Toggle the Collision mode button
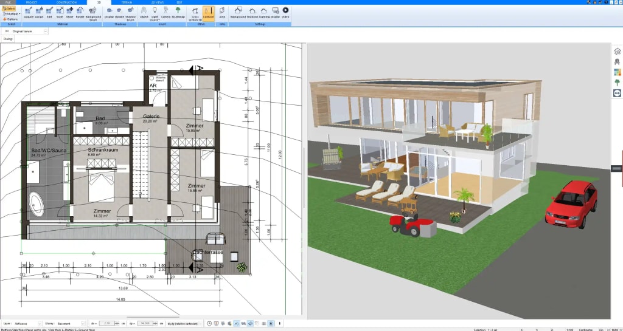623x331 pixels. click(209, 13)
